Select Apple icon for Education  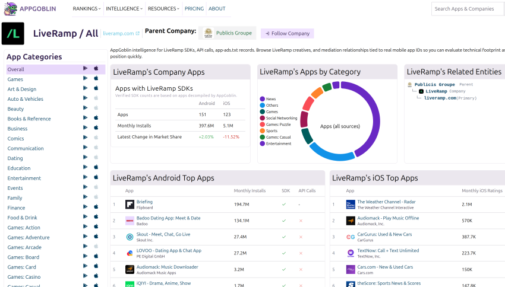[x=96, y=167]
